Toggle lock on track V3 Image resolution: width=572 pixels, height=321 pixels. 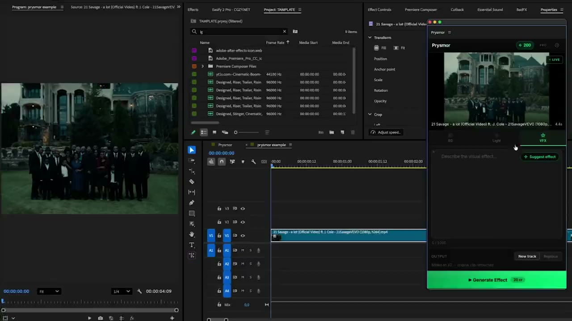point(219,208)
